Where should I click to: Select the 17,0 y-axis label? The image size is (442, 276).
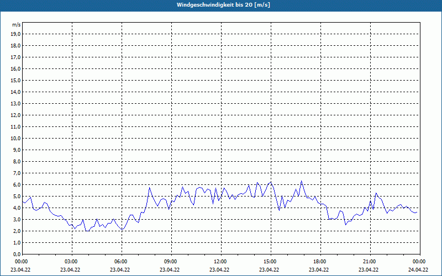(16, 57)
